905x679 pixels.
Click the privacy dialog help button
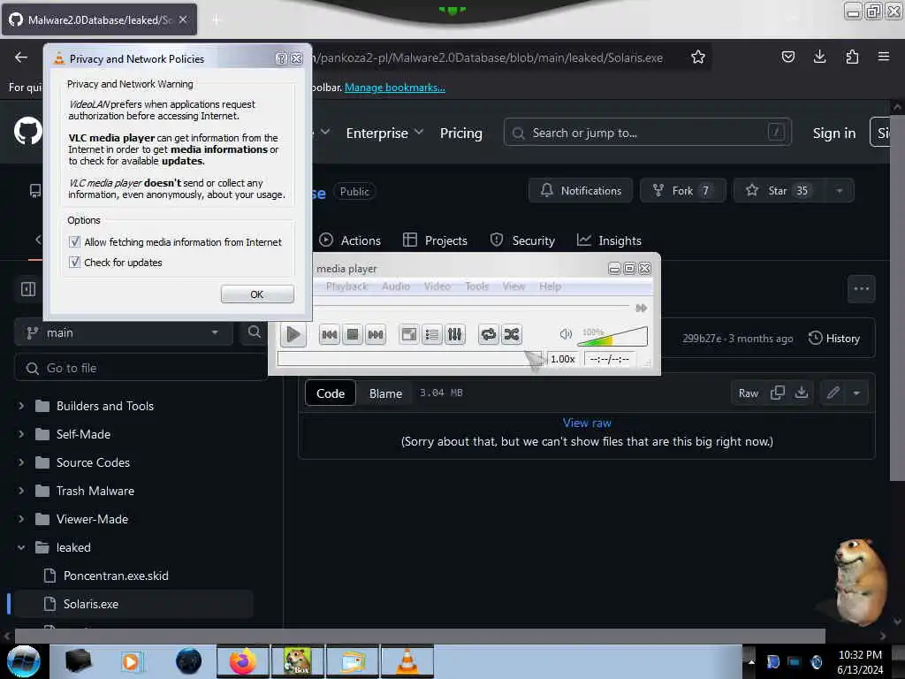[x=281, y=58]
